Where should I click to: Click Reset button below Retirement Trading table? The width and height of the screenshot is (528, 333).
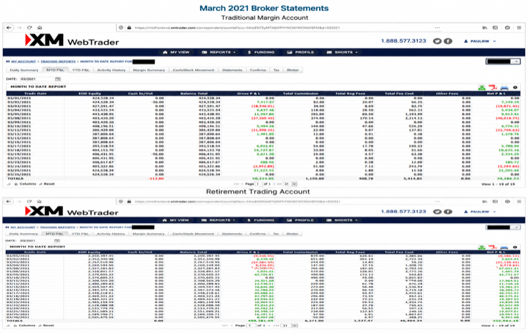click(46, 326)
